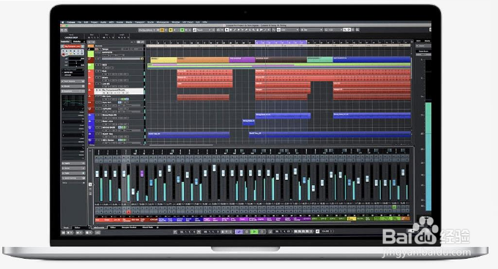Toggle the Write automation W button in toolbar
Image resolution: width=498 pixels, height=269 pixels.
186,30
